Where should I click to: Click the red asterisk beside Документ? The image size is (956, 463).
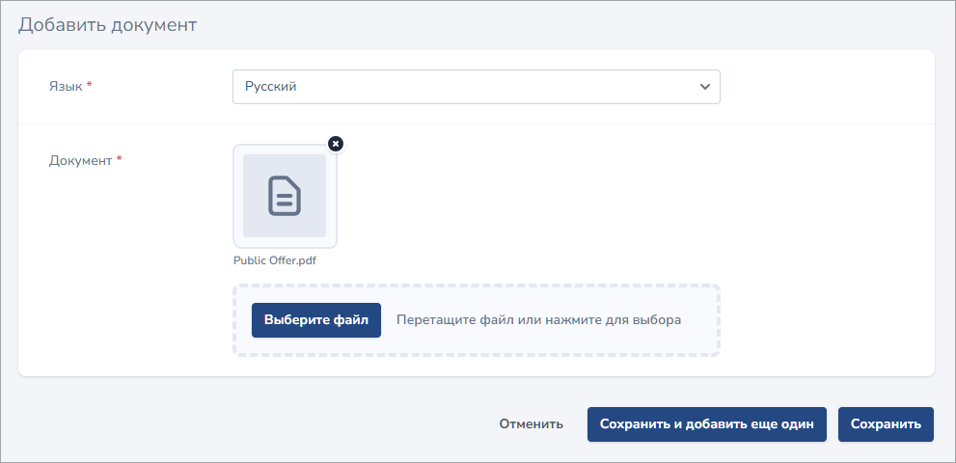[x=120, y=161]
